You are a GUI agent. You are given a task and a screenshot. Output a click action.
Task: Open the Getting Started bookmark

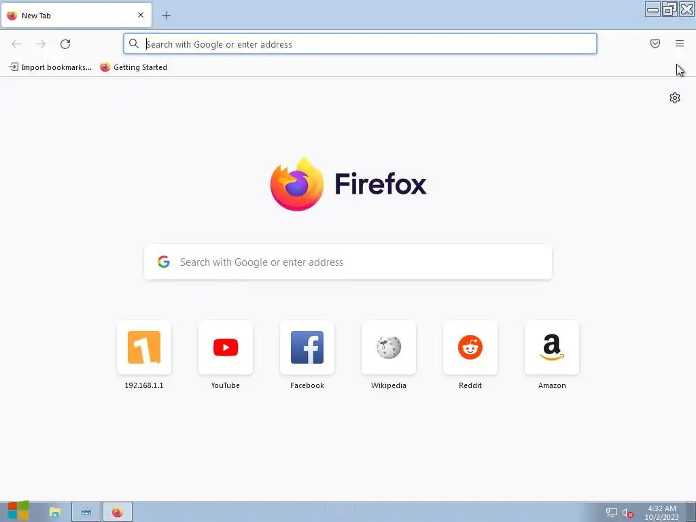134,67
